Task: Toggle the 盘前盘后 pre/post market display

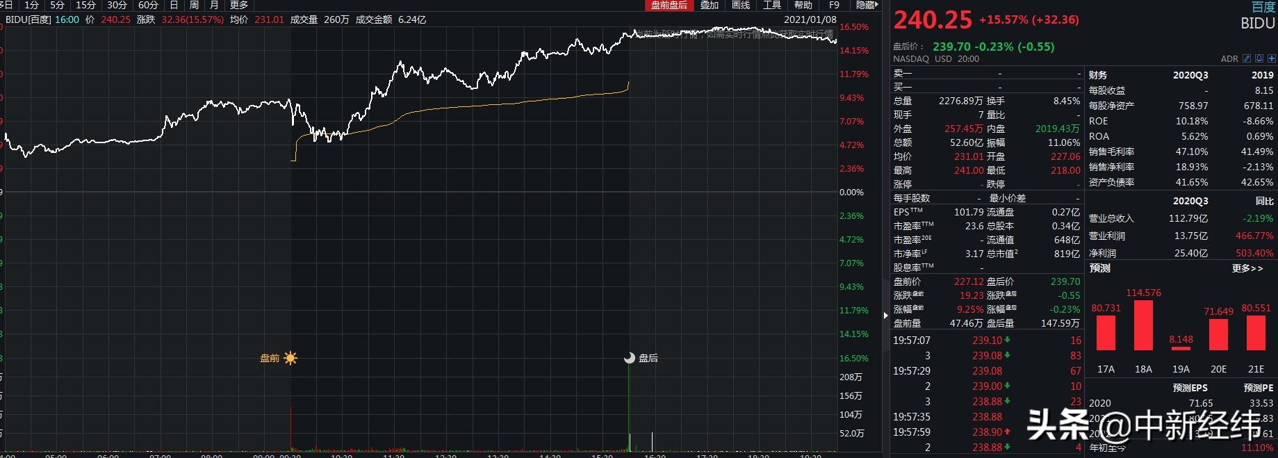Action: point(669,5)
